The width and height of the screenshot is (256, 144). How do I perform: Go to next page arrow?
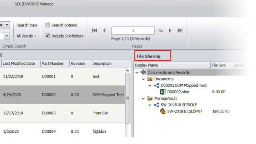tap(170, 30)
